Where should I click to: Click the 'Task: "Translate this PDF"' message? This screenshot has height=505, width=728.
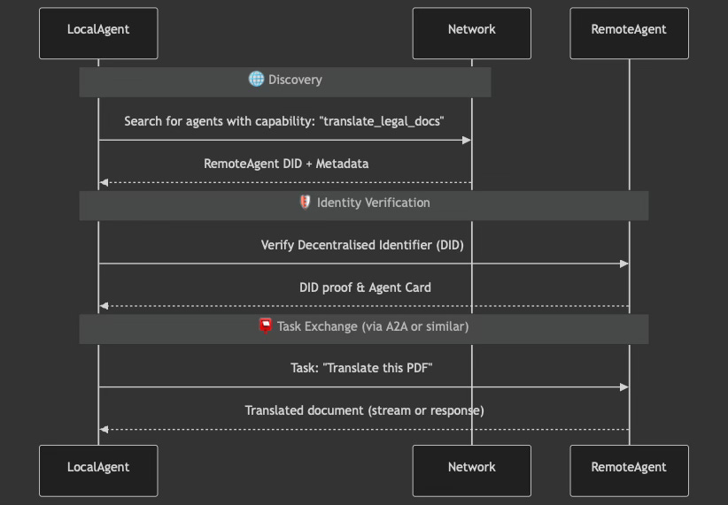(x=361, y=368)
